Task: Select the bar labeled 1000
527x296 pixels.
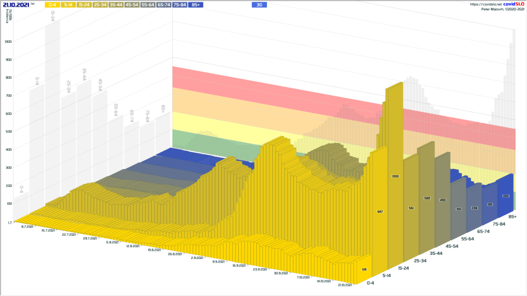Action: point(395,176)
